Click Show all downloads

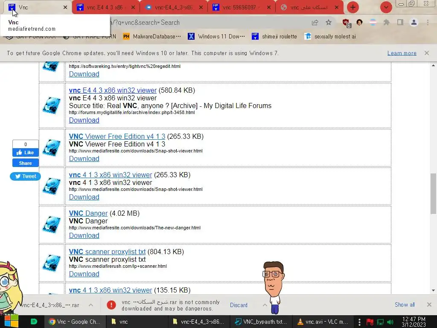pyautogui.click(x=405, y=305)
